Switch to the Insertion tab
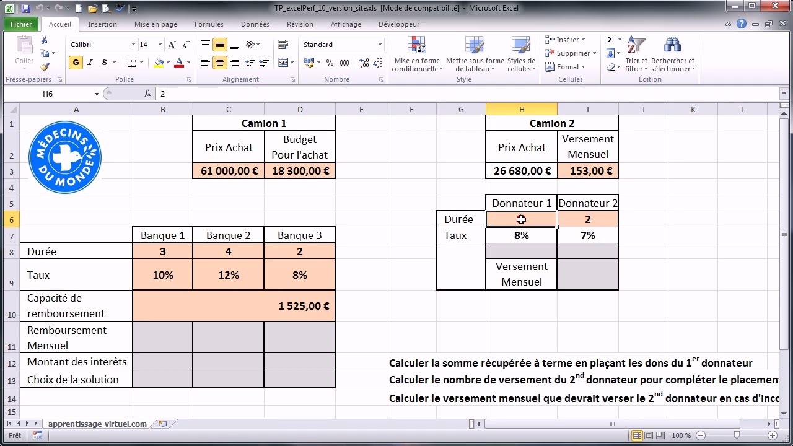 coord(102,24)
